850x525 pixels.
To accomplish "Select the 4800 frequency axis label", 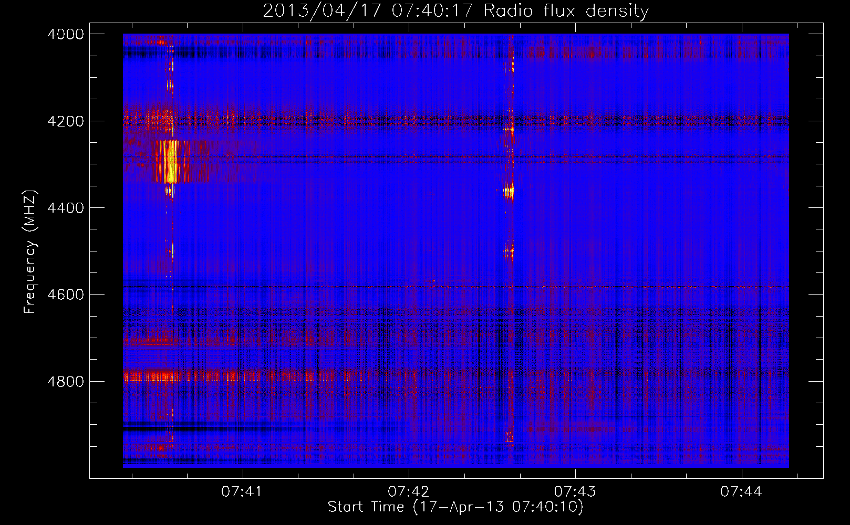I will pos(66,381).
